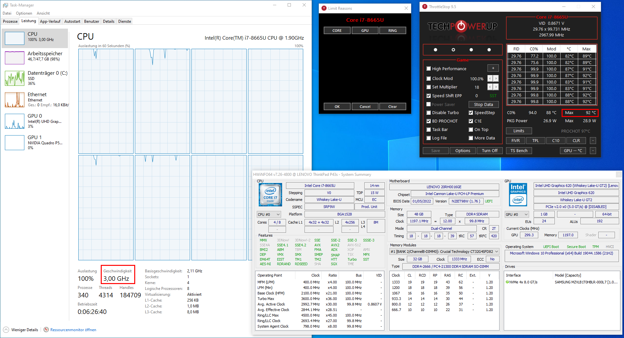The width and height of the screenshot is (624, 338).
Task: Switch to the Prozesse tab
Action: tap(10, 21)
